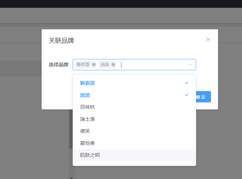Choose the highlighted 肌肤之钥 option
This screenshot has width=242, height=179.
pyautogui.click(x=90, y=155)
